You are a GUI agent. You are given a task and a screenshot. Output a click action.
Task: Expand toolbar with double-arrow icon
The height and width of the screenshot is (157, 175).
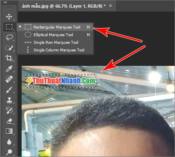point(5,2)
